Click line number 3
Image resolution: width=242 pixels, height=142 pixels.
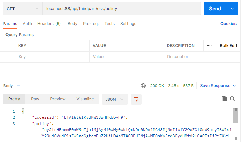tap(14, 124)
